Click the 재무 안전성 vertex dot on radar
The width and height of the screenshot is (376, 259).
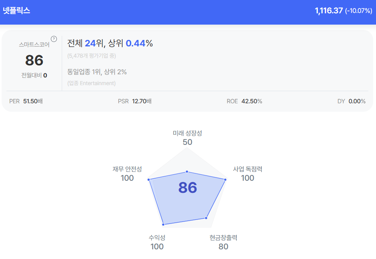click(149, 180)
